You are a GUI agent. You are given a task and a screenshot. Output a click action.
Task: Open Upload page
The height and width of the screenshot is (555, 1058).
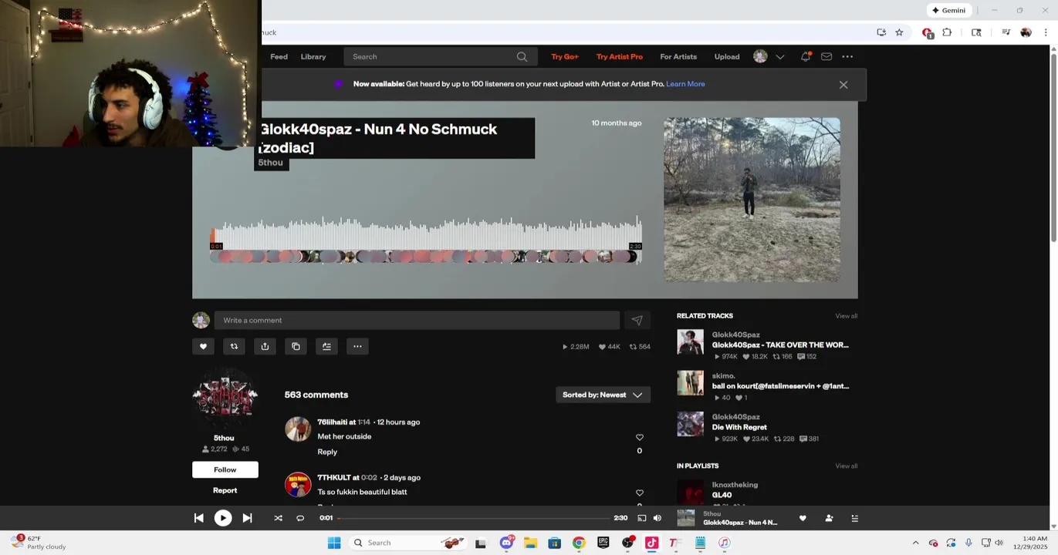click(727, 56)
